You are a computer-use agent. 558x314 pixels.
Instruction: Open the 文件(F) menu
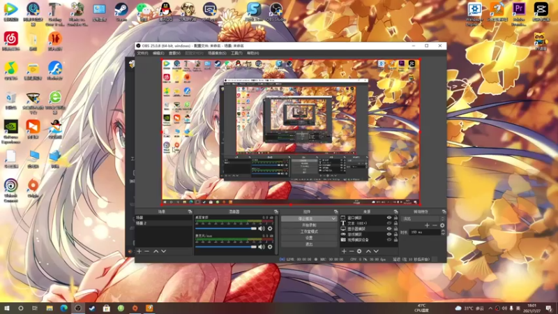(142, 53)
